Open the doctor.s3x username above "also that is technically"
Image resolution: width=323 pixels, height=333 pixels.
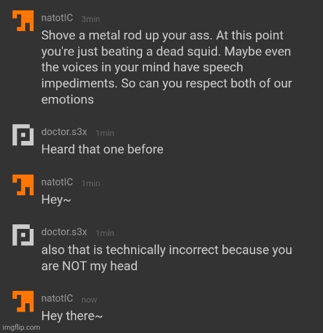point(64,232)
